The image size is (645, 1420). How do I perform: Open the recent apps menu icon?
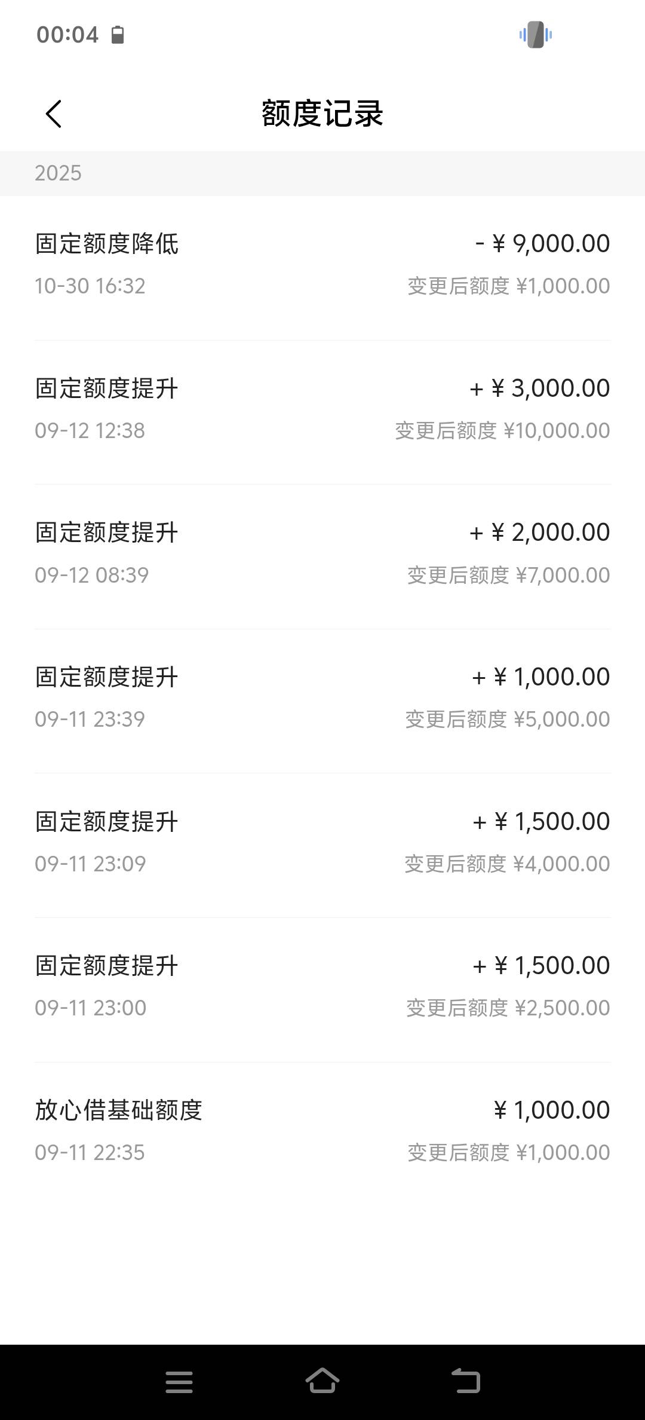click(179, 1382)
